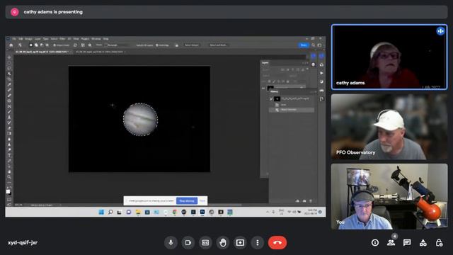453x255 pixels.
Task: Open Windows Start menu
Action: (x=101, y=212)
